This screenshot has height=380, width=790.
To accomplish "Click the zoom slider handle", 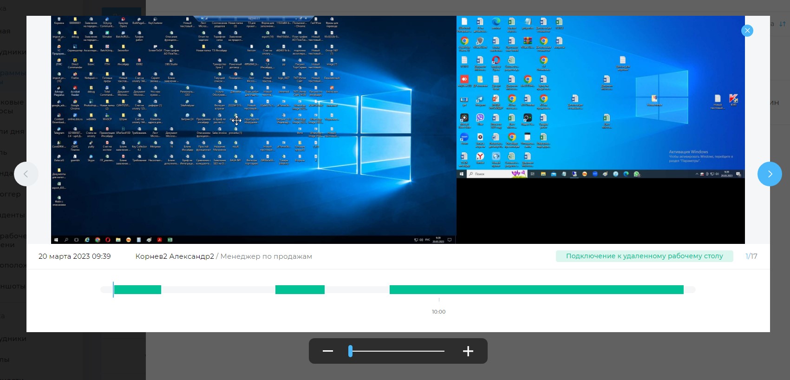I will coord(351,351).
